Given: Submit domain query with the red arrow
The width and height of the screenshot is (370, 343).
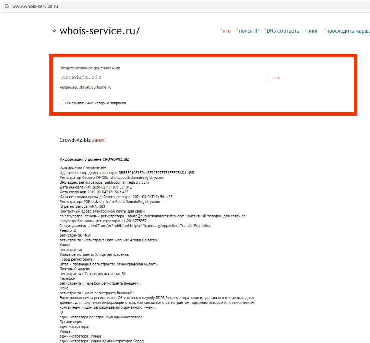Looking at the screenshot, I should point(276,78).
